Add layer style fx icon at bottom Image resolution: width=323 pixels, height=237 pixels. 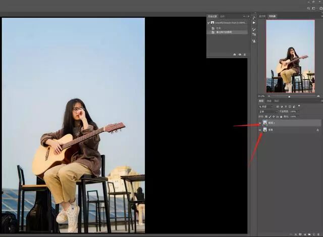click(x=296, y=234)
